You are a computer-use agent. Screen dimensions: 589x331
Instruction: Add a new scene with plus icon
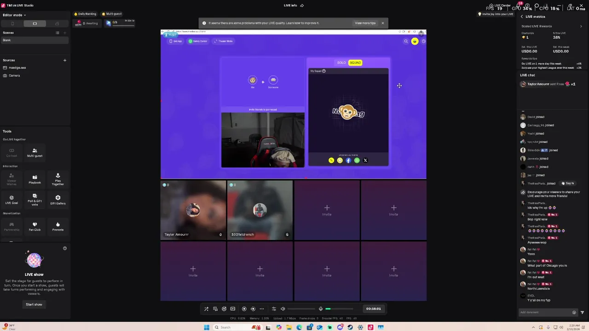click(65, 33)
